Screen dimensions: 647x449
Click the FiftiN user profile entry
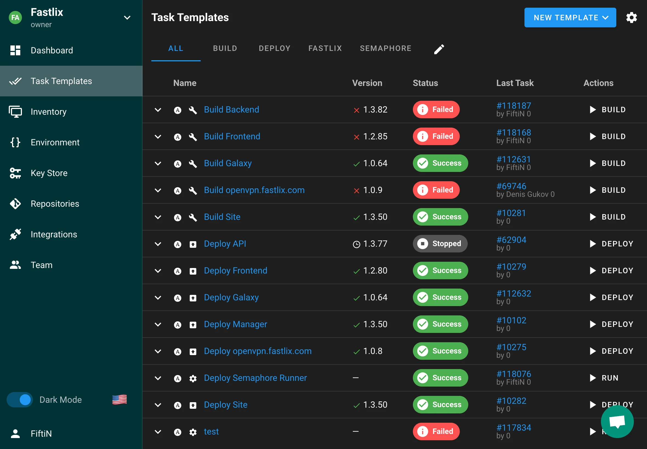41,433
